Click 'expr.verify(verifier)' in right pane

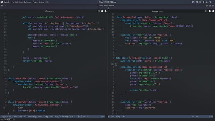pos(138,105)
